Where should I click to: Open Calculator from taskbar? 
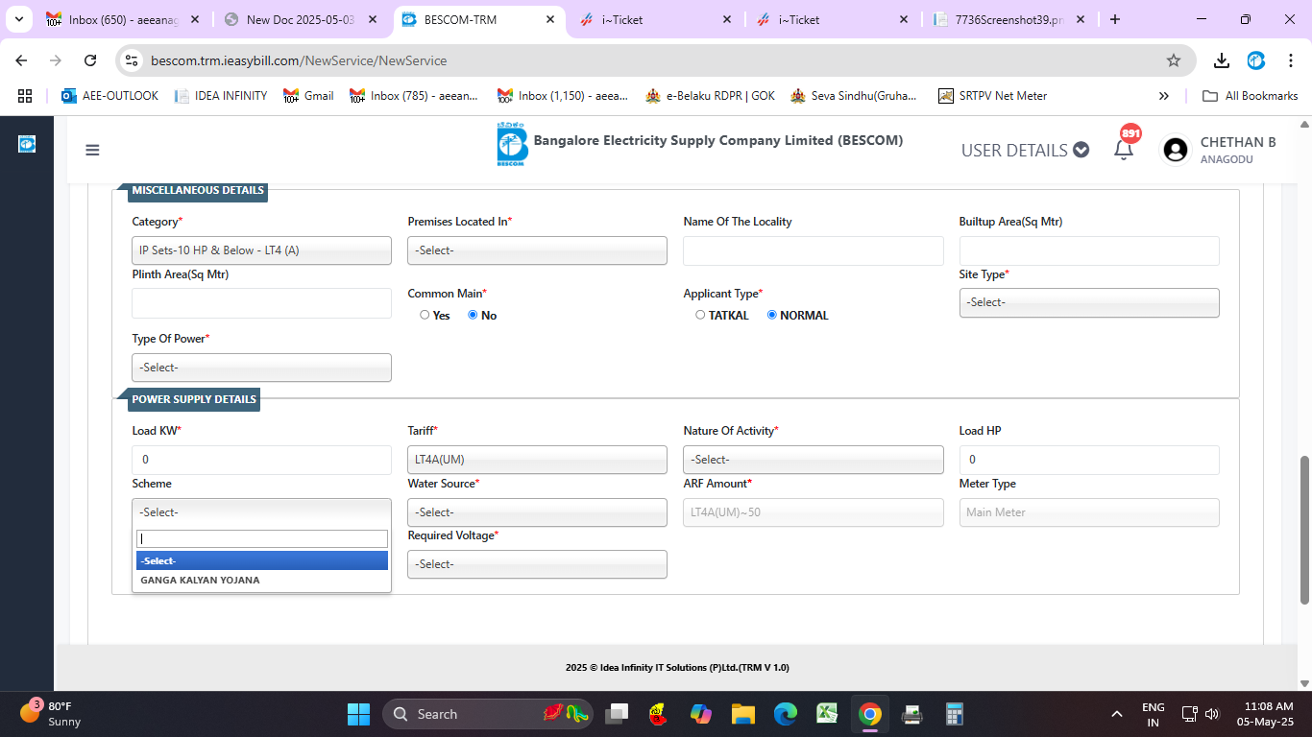pos(954,714)
